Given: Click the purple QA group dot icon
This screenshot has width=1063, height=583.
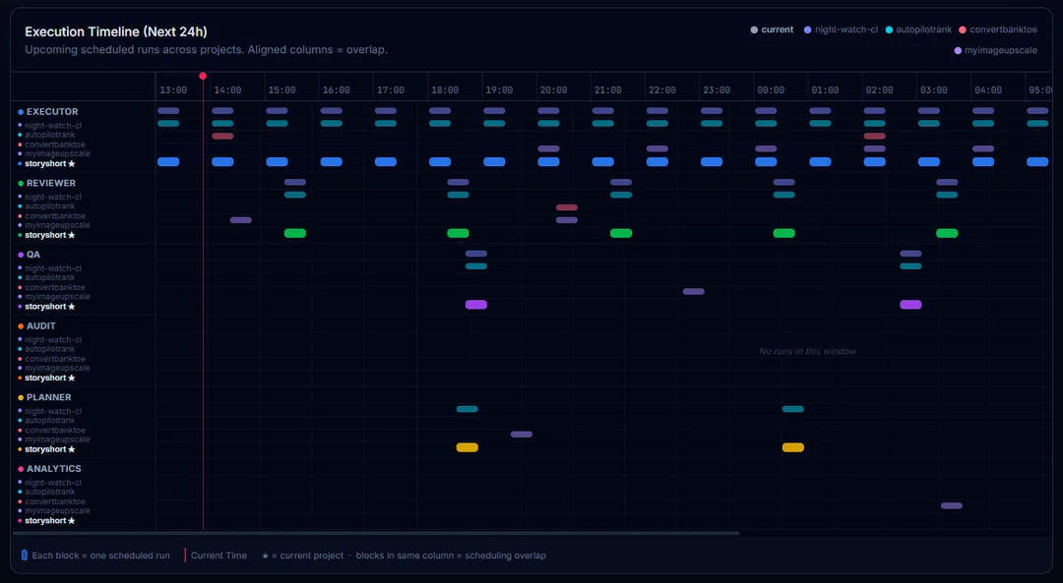Looking at the screenshot, I should point(21,254).
